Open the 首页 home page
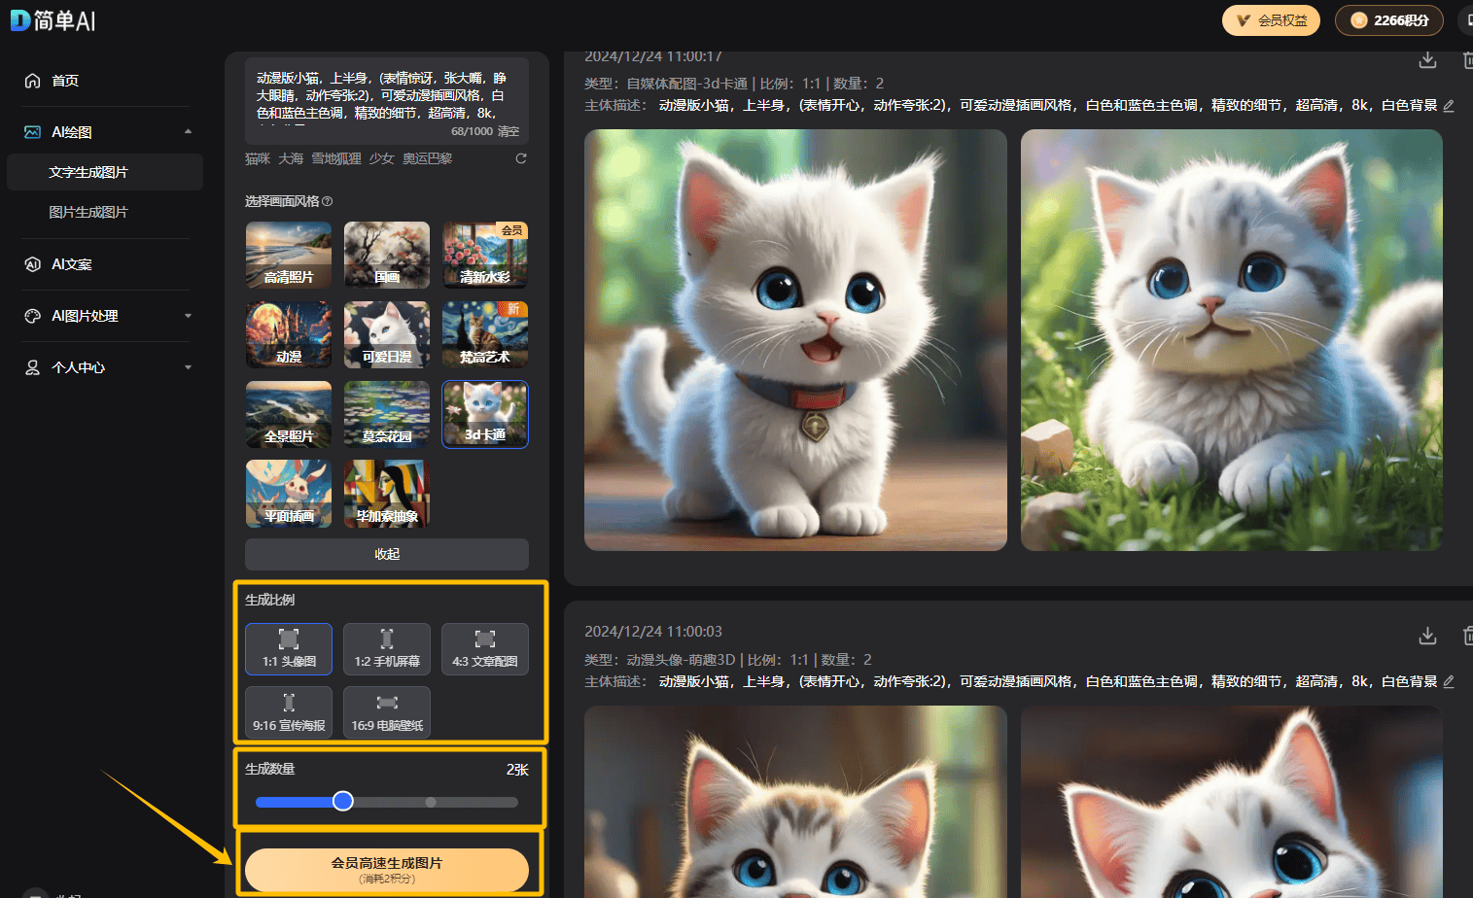 65,81
